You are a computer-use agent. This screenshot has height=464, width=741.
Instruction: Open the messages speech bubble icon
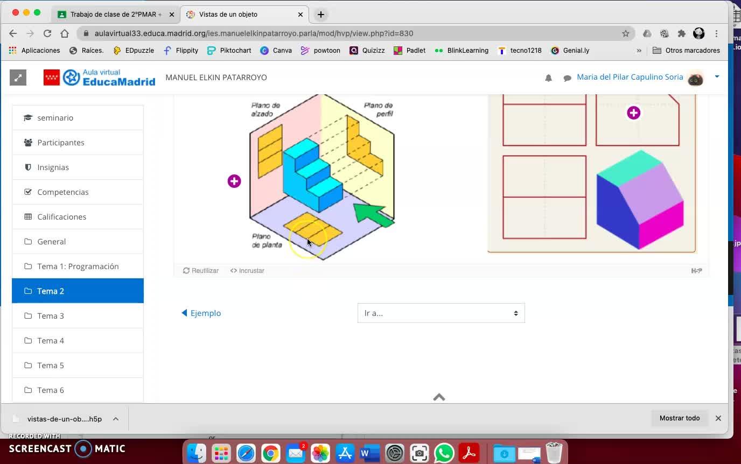(x=567, y=78)
